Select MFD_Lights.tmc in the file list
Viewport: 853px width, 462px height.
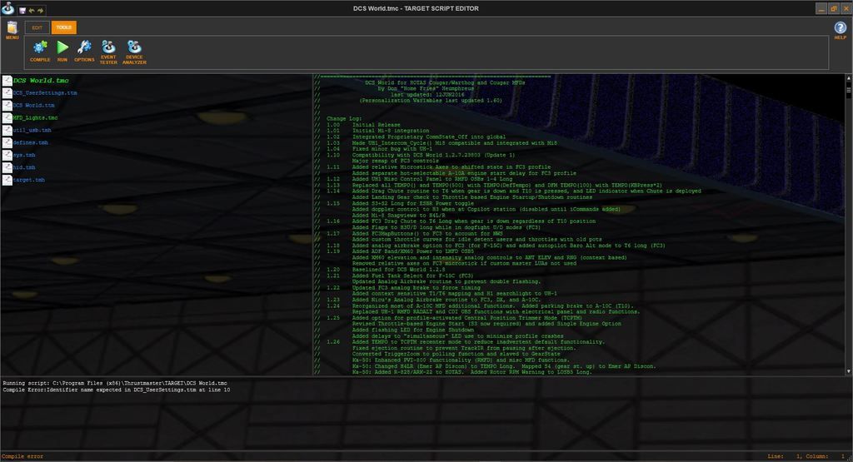point(35,118)
